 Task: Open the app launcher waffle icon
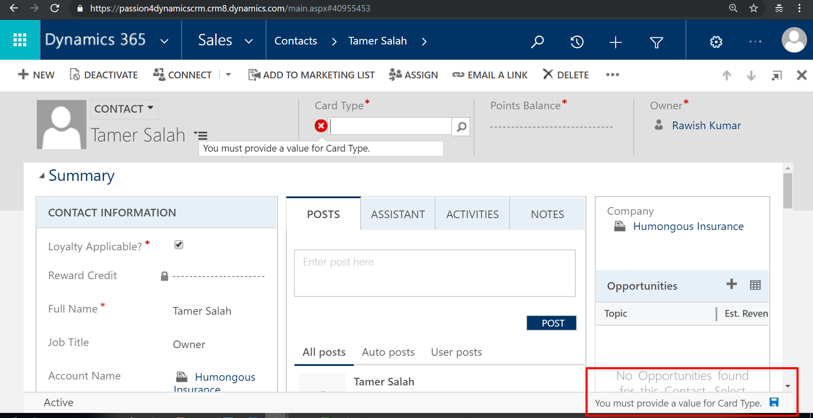pyautogui.click(x=20, y=40)
